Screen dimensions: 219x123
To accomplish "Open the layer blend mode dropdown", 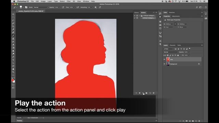I will (x=171, y=52).
